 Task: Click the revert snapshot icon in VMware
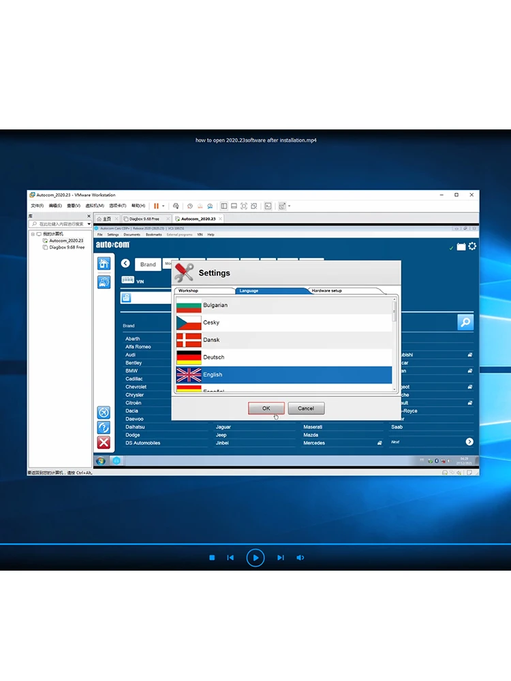(200, 206)
